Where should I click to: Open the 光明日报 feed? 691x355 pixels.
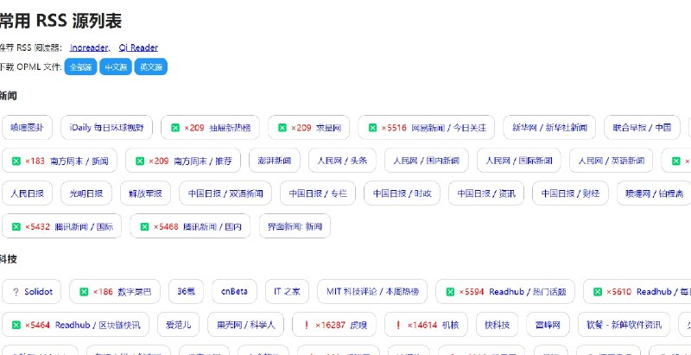click(x=86, y=193)
